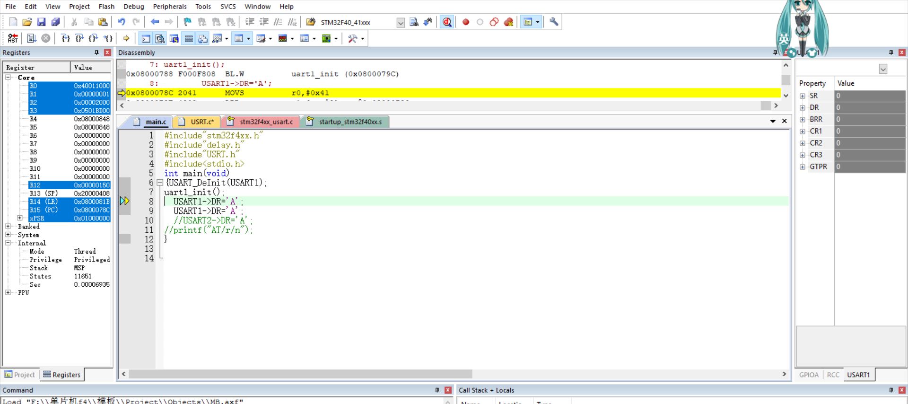Click the Step Over icon

point(79,38)
